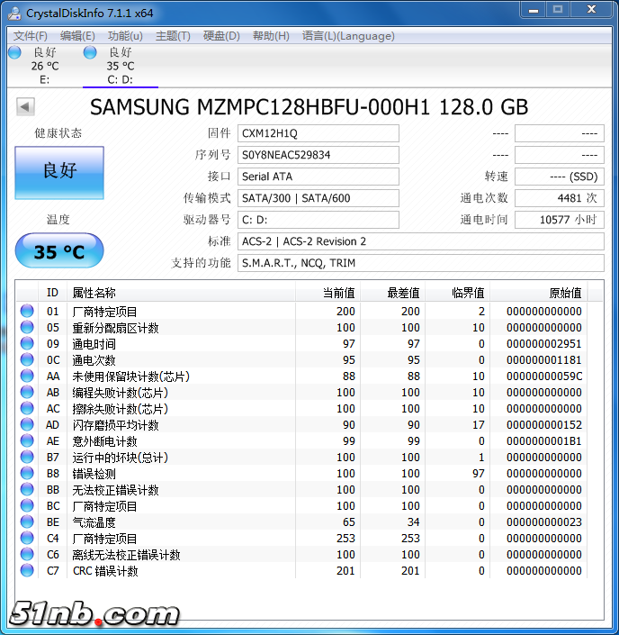Click status orb for 编程失败计数 row
This screenshot has width=619, height=635.
(27, 392)
